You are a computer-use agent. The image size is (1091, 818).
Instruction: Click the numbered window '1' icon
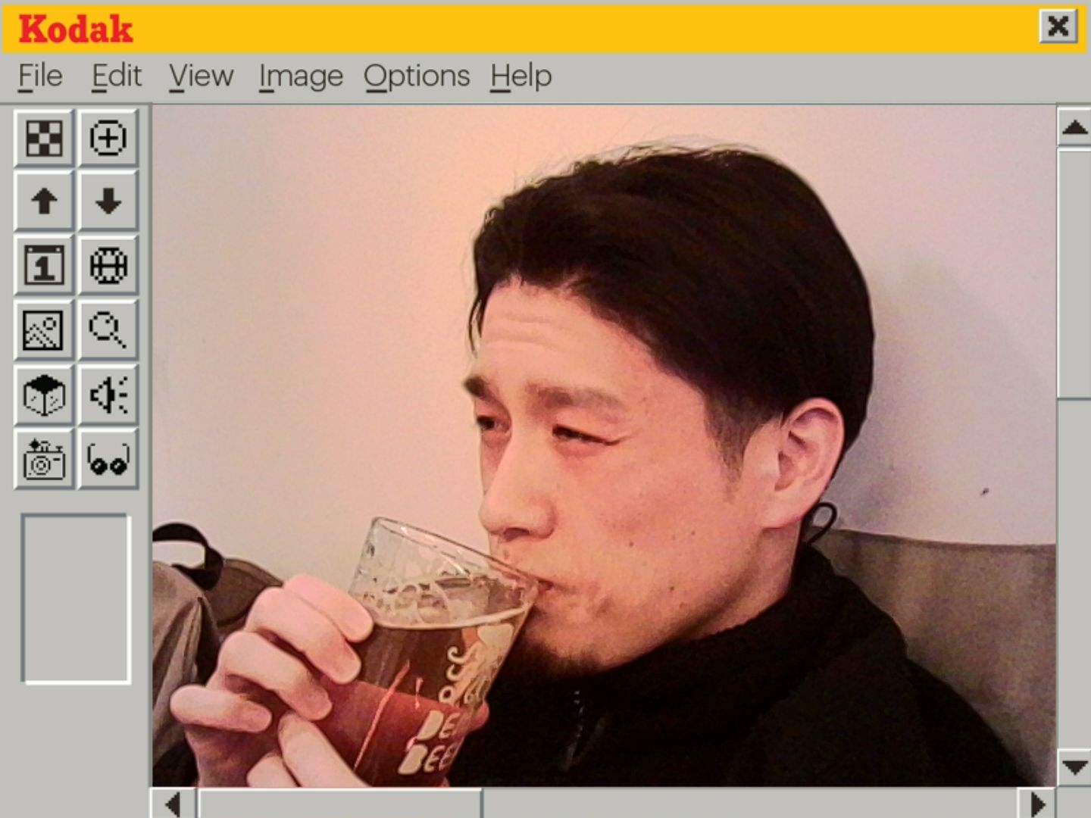[x=44, y=266]
